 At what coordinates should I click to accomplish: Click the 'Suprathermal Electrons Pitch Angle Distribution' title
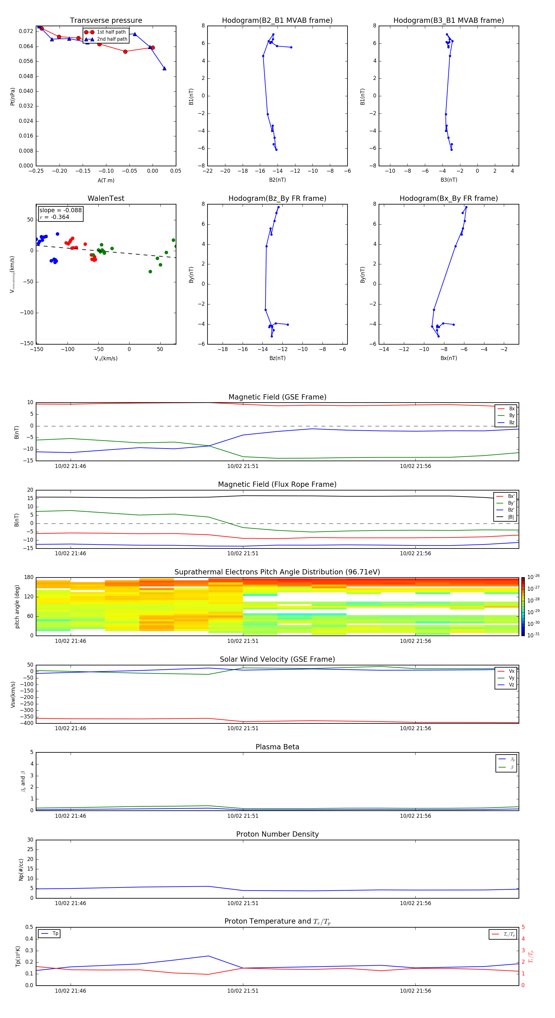click(x=277, y=572)
